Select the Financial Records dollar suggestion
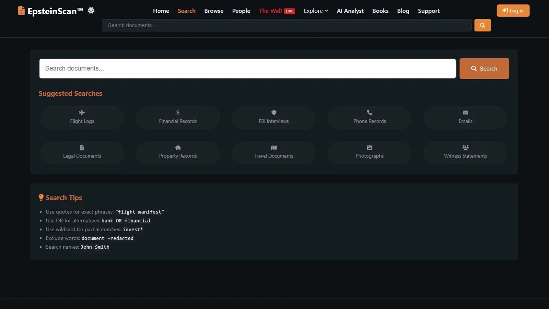Screen dimensions: 549x309 (x=178, y=118)
